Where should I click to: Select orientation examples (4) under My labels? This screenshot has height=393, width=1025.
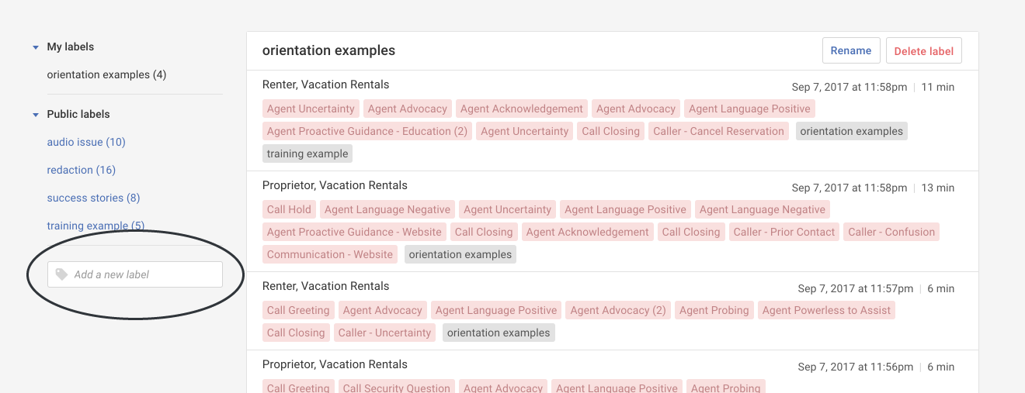click(106, 74)
